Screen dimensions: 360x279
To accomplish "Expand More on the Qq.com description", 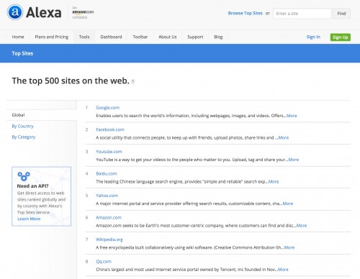I will (283, 270).
